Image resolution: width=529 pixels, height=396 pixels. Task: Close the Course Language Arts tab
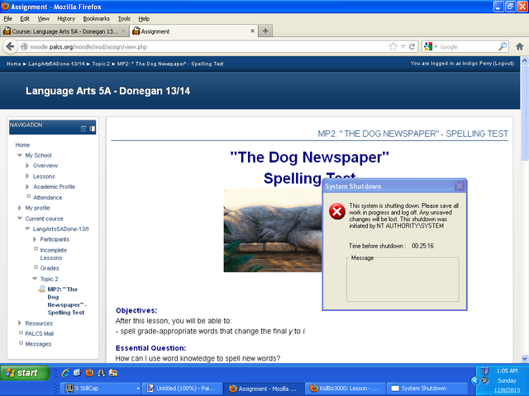pos(123,31)
